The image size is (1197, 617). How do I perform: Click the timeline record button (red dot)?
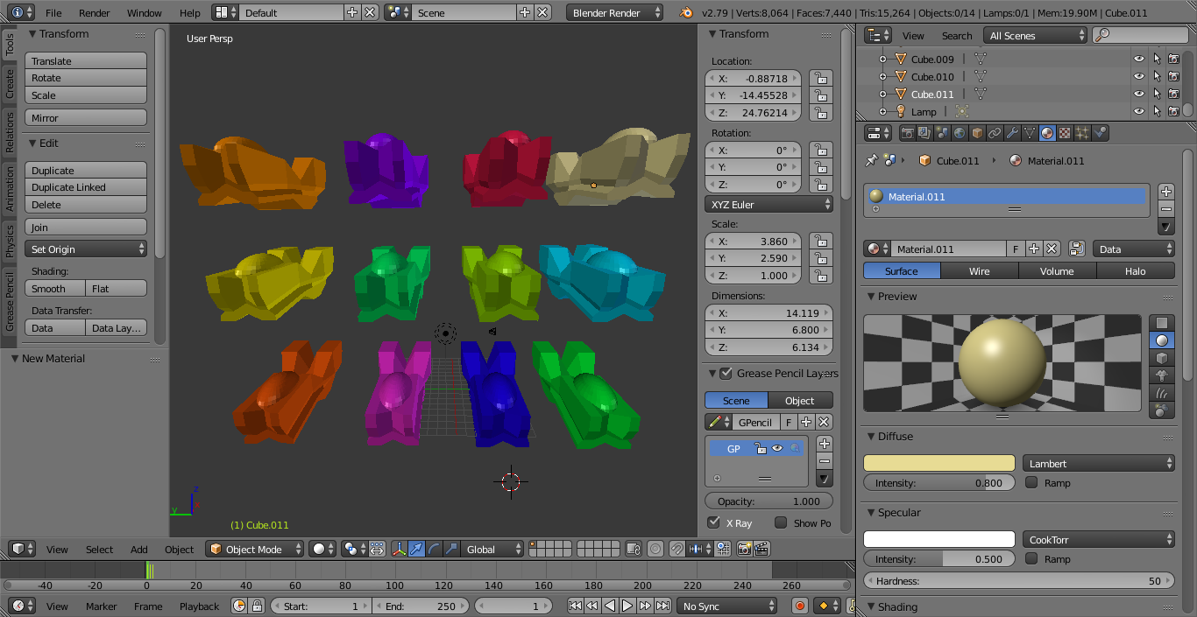tap(799, 606)
